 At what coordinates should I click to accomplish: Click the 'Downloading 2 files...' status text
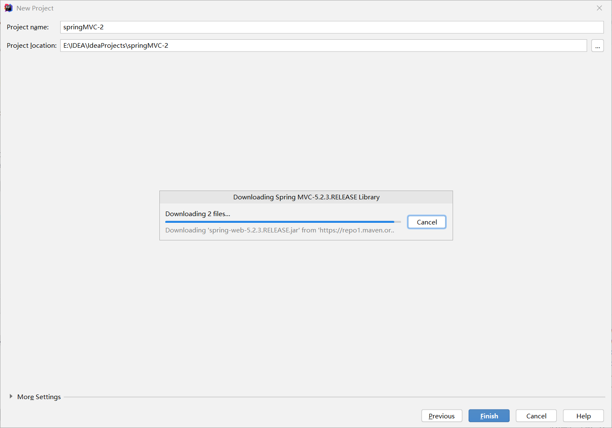(198, 214)
